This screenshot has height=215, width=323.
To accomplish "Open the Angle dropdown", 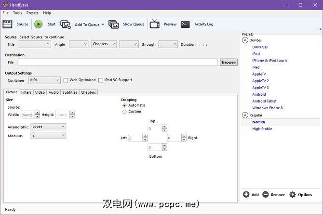I will click(x=79, y=44).
